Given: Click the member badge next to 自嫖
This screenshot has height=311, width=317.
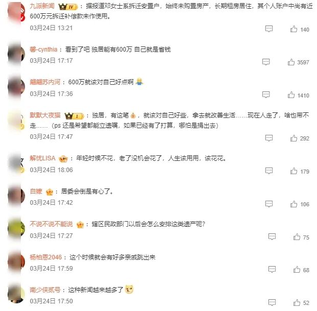Looking at the screenshot, I should click(50, 192).
